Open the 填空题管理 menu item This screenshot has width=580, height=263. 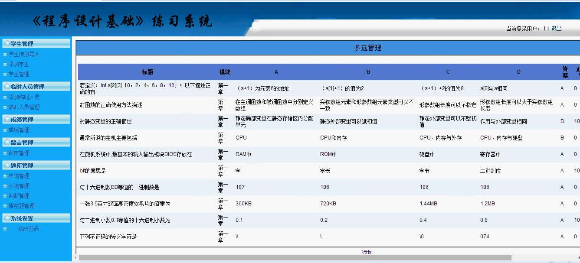click(21, 205)
